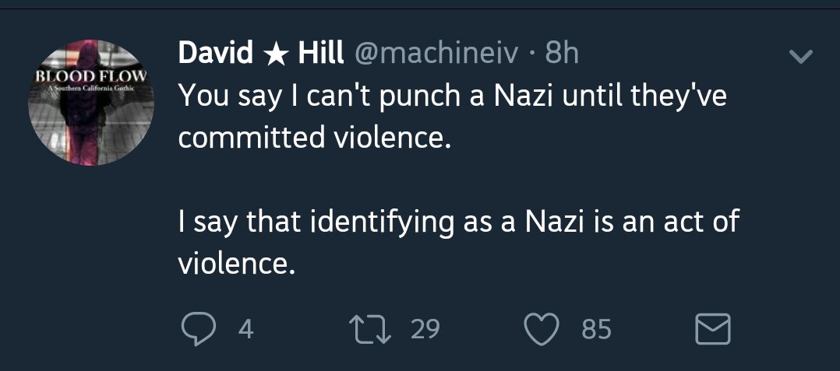Screen dimensions: 840x371
Task: Select the like count 85
Action: (x=596, y=329)
